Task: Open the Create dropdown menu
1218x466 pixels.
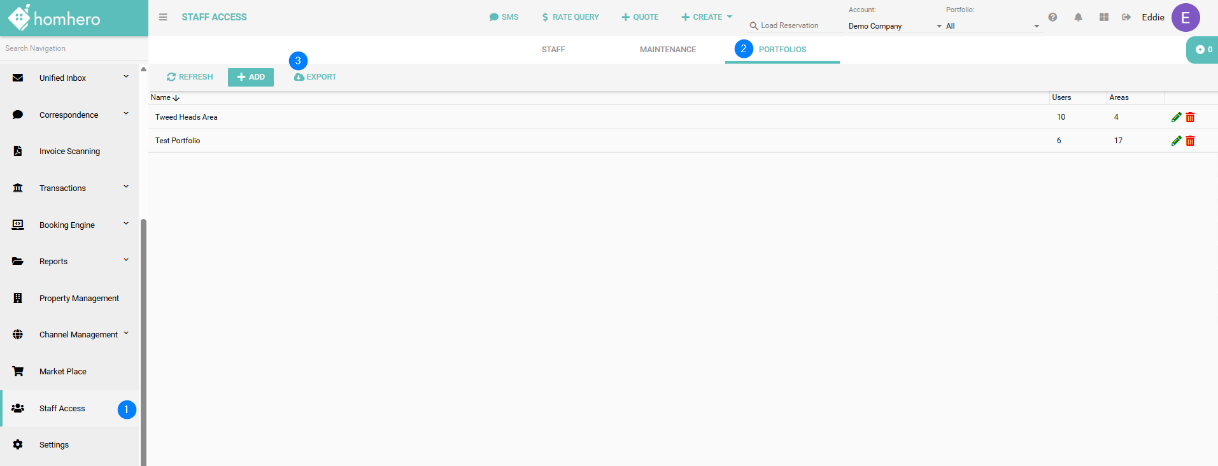Action: (x=707, y=17)
